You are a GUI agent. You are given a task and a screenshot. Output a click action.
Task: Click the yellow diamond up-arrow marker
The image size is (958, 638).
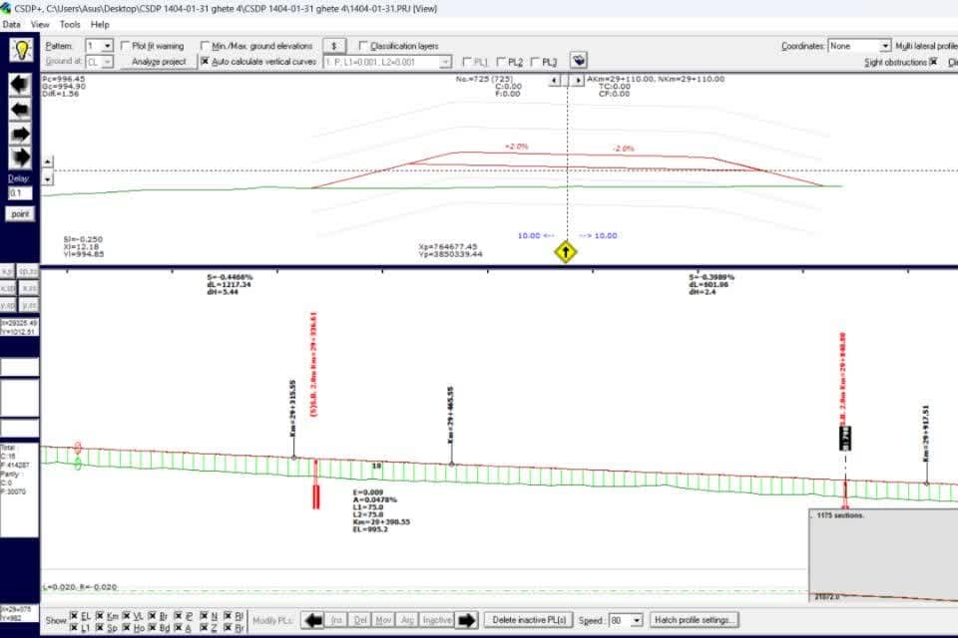point(566,251)
